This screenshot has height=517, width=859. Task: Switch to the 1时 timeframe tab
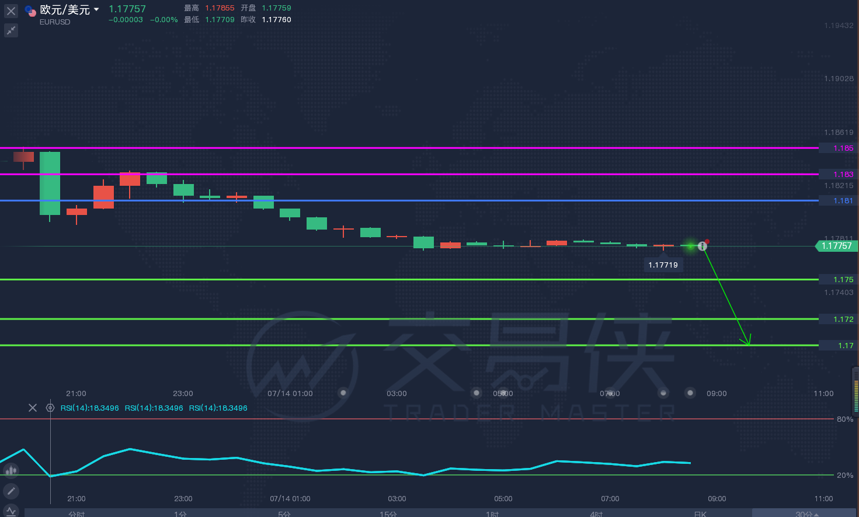pyautogui.click(x=492, y=513)
